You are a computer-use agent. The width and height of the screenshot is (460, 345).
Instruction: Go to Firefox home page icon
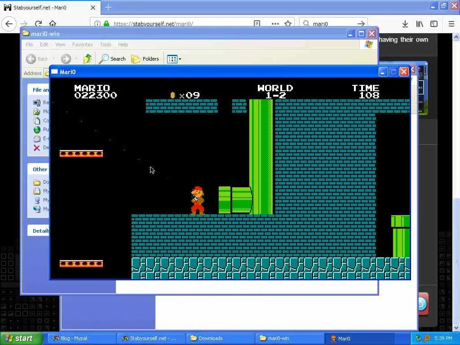(53, 23)
